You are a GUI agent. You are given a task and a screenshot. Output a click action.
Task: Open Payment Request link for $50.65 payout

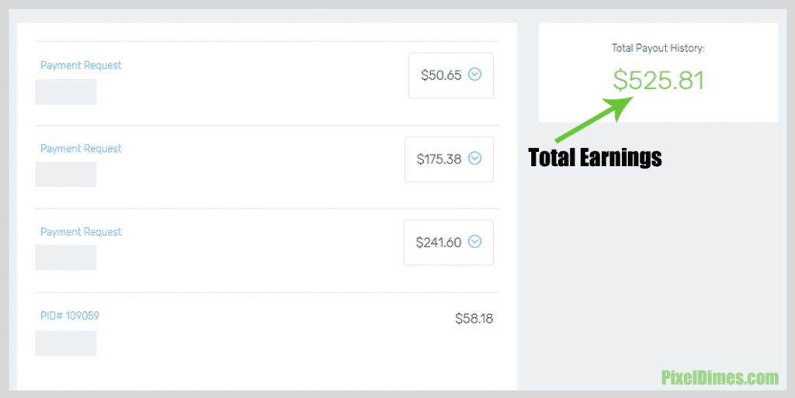pos(81,65)
